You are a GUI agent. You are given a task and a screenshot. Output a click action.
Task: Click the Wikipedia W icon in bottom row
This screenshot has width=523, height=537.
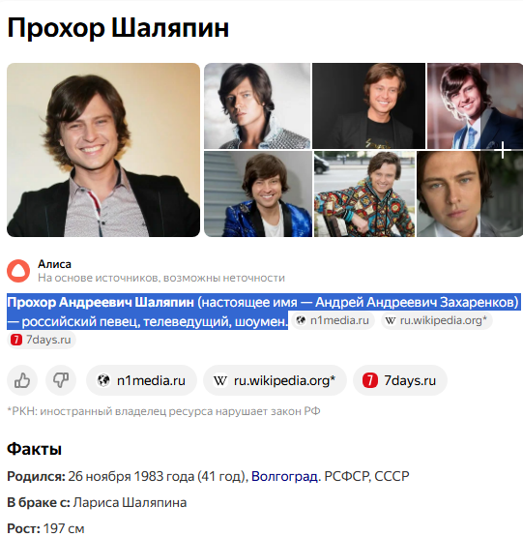click(220, 380)
